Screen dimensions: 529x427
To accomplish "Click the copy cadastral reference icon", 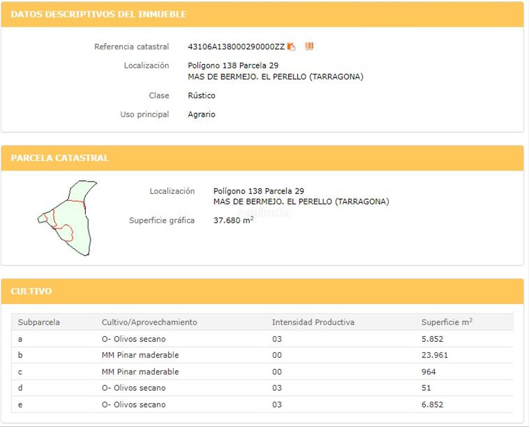I will (291, 47).
